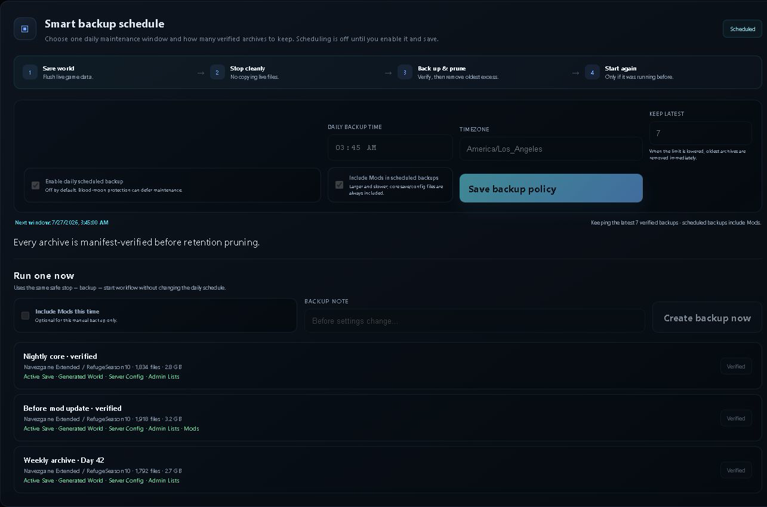Select step 1 number badge for Save world
Screen dimensions: 767x507
pos(30,72)
